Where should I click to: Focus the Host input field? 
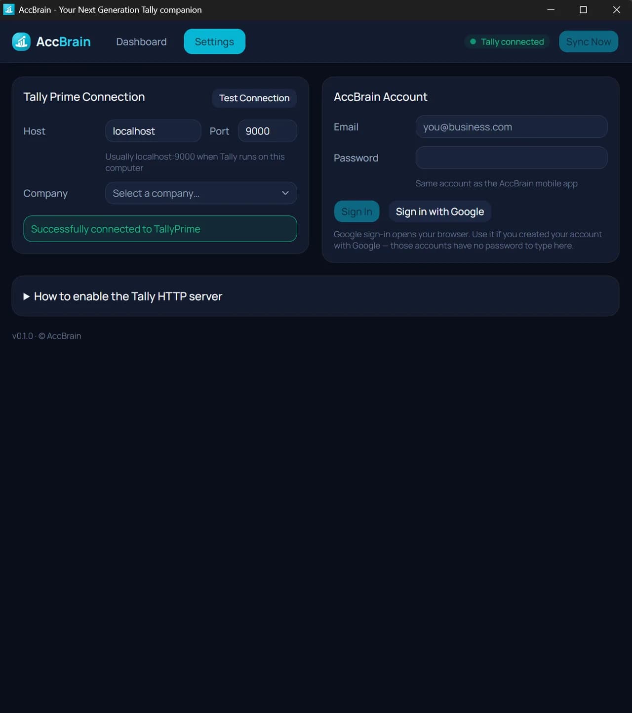pyautogui.click(x=153, y=131)
